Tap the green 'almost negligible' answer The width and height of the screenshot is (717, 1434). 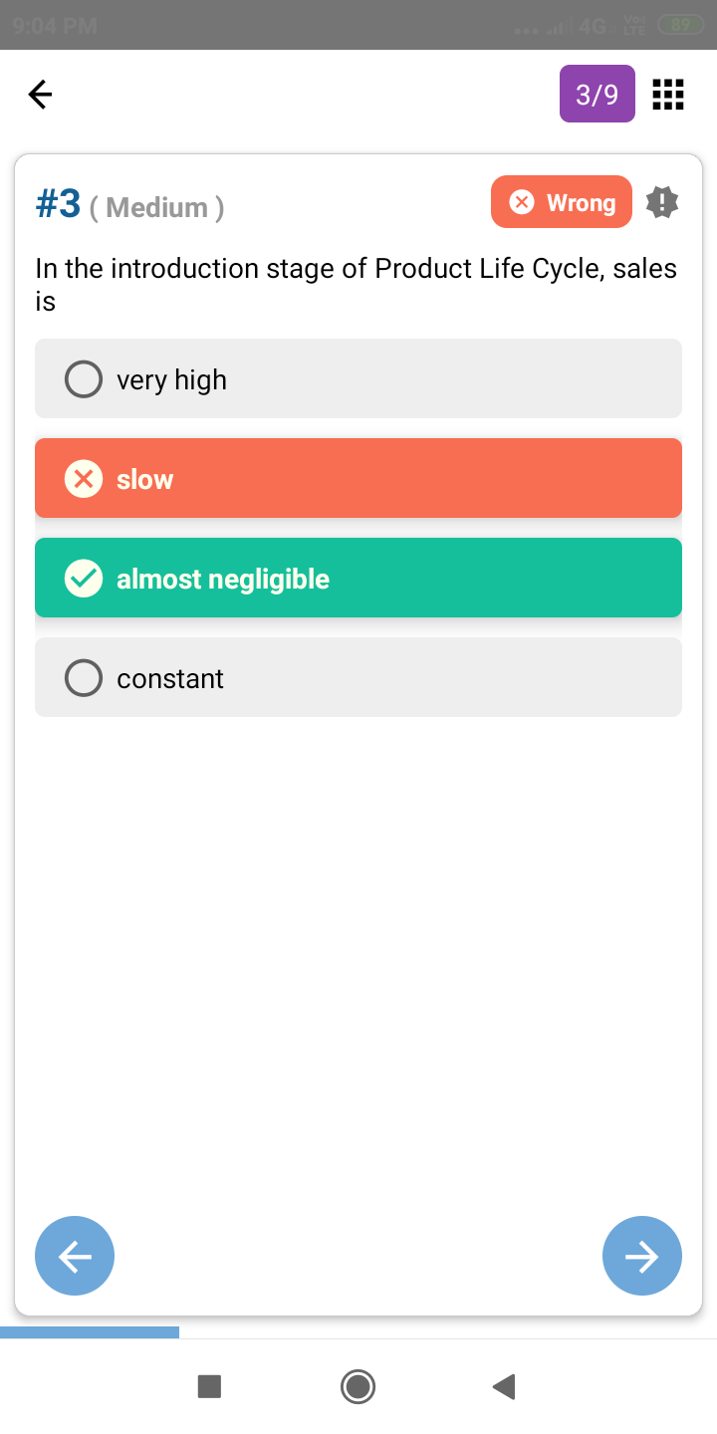358,579
